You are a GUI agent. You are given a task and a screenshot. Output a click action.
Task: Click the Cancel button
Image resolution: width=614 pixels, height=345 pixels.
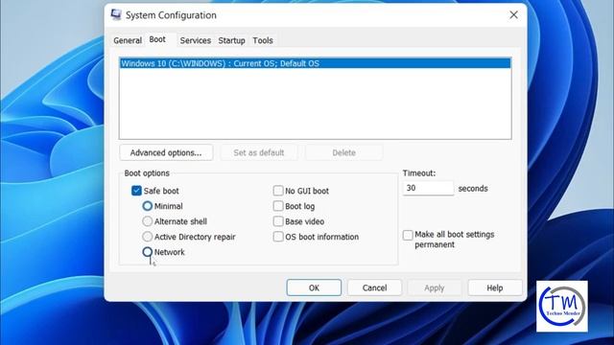pyautogui.click(x=374, y=287)
